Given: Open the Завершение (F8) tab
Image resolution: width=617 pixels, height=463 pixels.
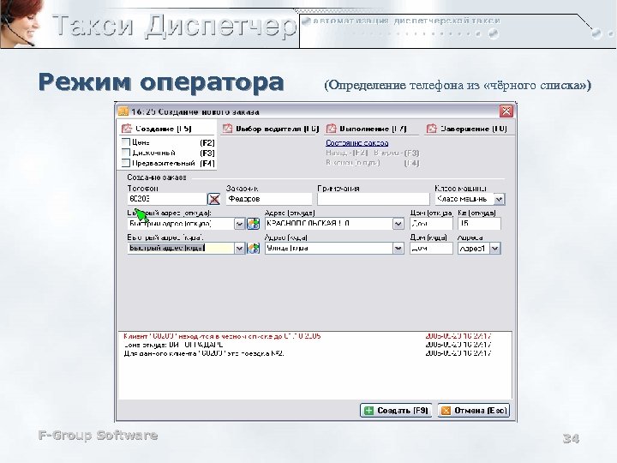Looking at the screenshot, I should click(468, 129).
